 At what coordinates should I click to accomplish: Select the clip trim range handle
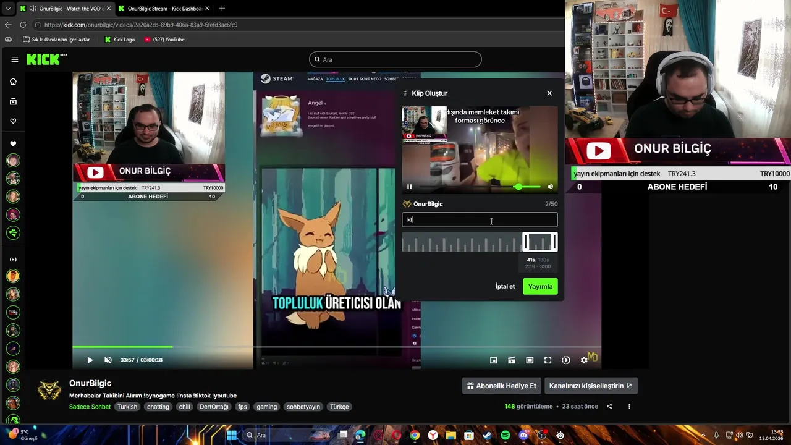pos(540,242)
